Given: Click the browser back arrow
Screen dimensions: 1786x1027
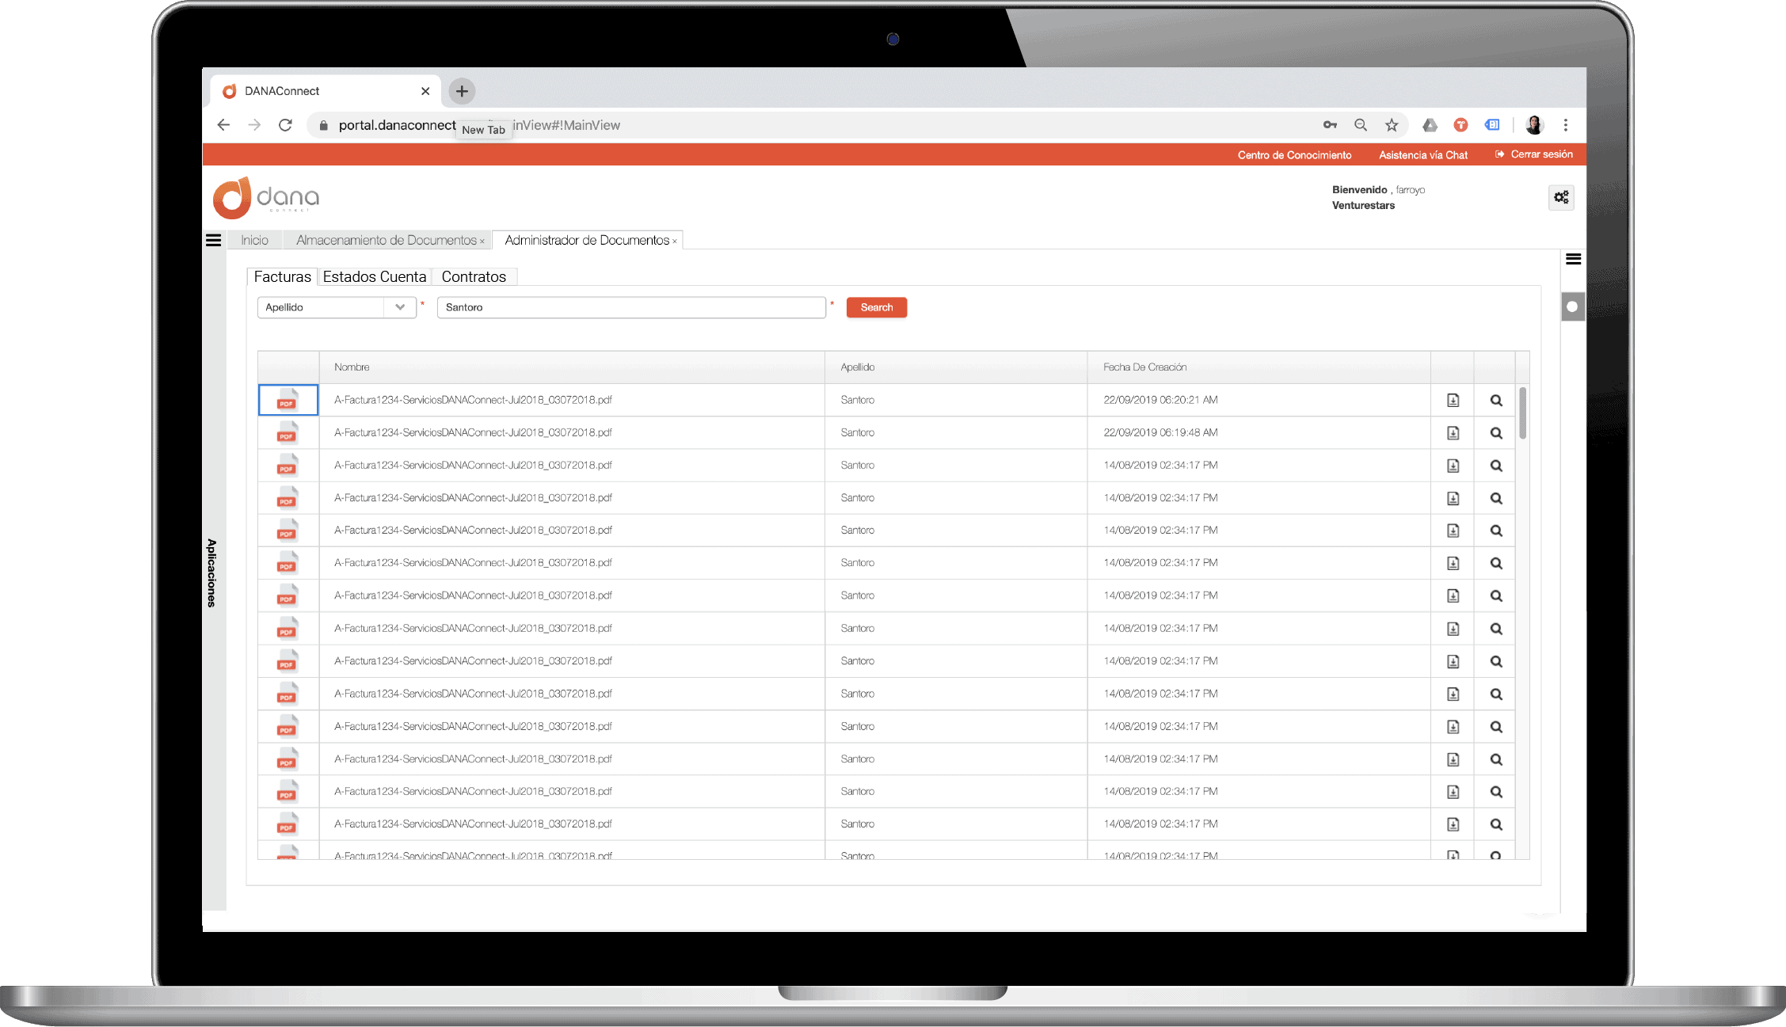Looking at the screenshot, I should pos(223,125).
